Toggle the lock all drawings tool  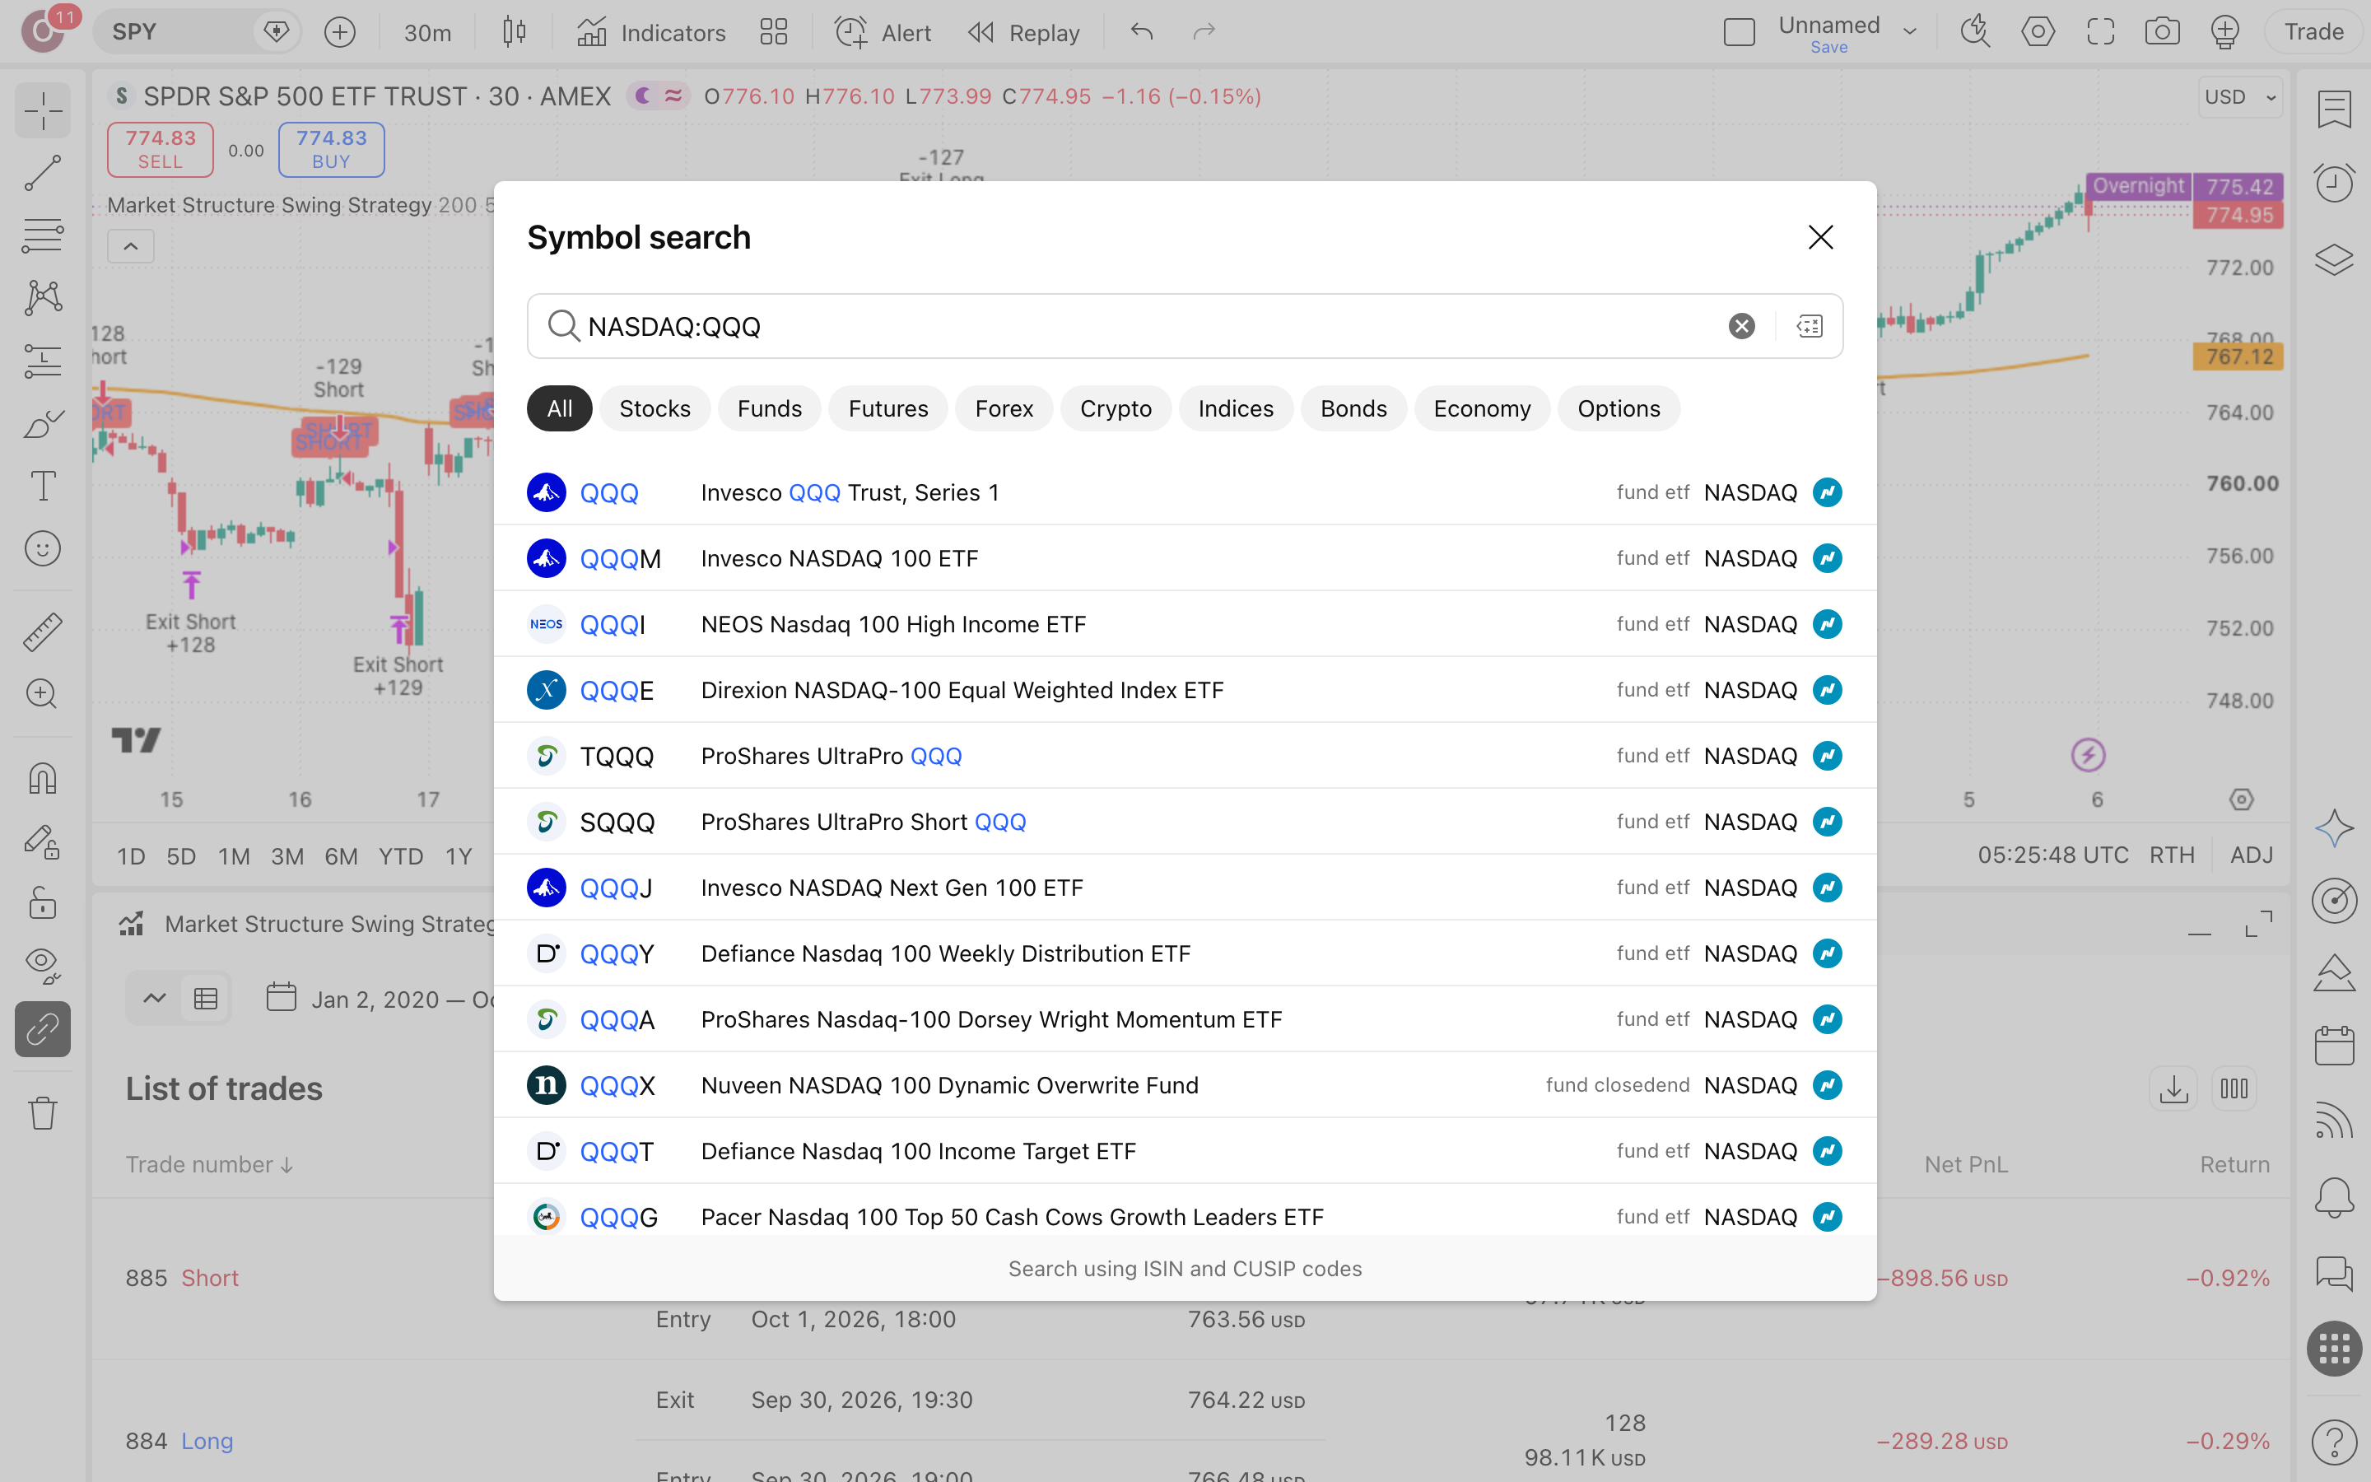click(x=42, y=902)
